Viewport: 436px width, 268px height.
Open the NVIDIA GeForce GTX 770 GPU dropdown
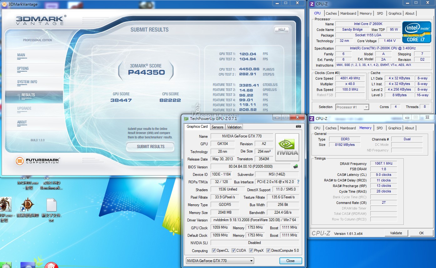pos(220,261)
